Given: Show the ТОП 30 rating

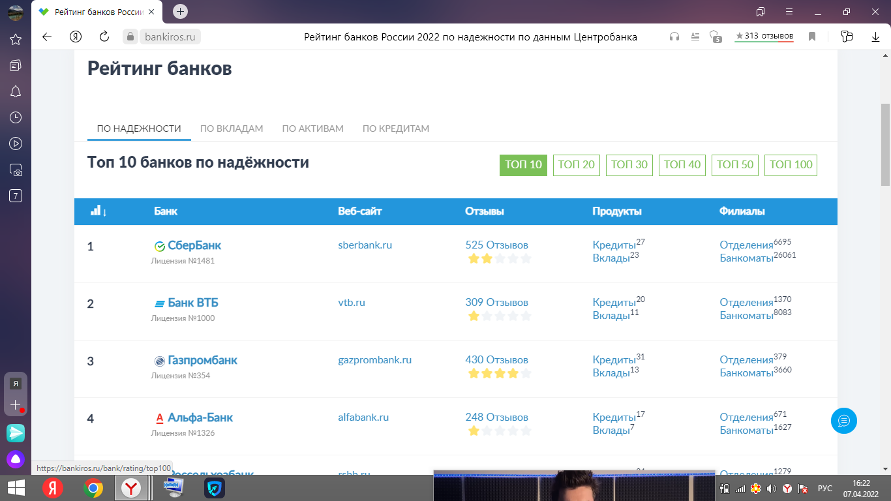Looking at the screenshot, I should pos(629,165).
